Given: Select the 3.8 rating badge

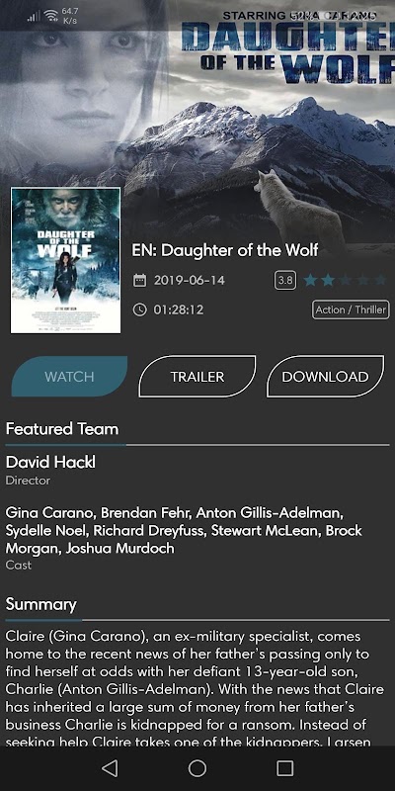Looking at the screenshot, I should [x=285, y=281].
